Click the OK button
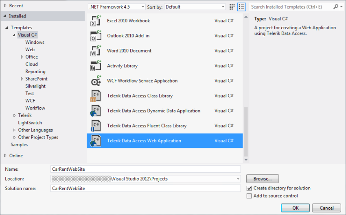 coord(295,208)
